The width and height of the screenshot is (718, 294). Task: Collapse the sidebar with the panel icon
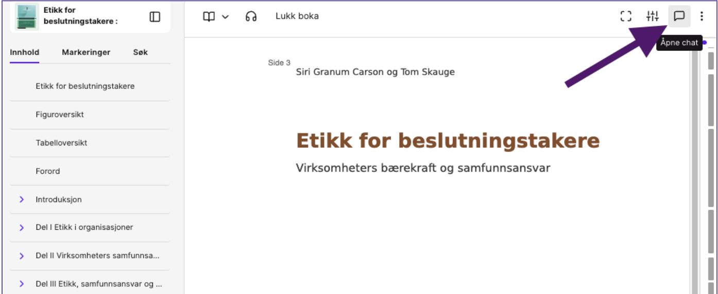click(155, 16)
